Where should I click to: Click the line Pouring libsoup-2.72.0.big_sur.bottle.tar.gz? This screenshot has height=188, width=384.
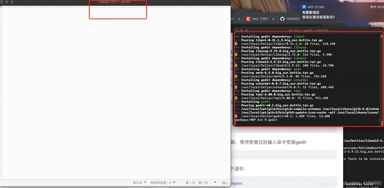[278, 51]
